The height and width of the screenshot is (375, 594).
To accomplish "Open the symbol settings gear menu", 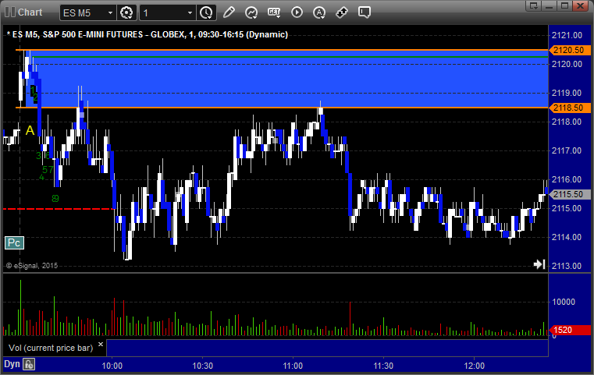I will [126, 13].
